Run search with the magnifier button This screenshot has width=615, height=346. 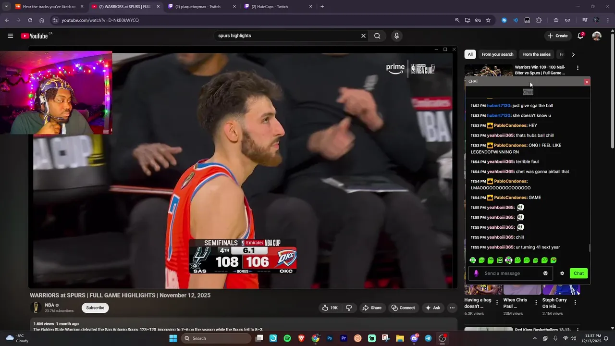click(377, 36)
